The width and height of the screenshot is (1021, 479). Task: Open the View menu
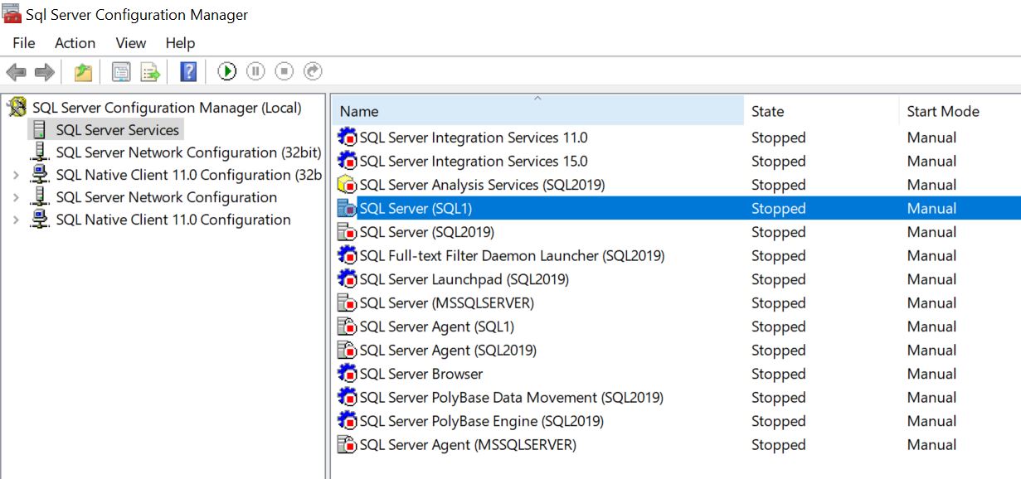pyautogui.click(x=131, y=43)
